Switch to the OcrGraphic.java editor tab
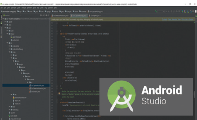197x120 pixels. [95, 16]
